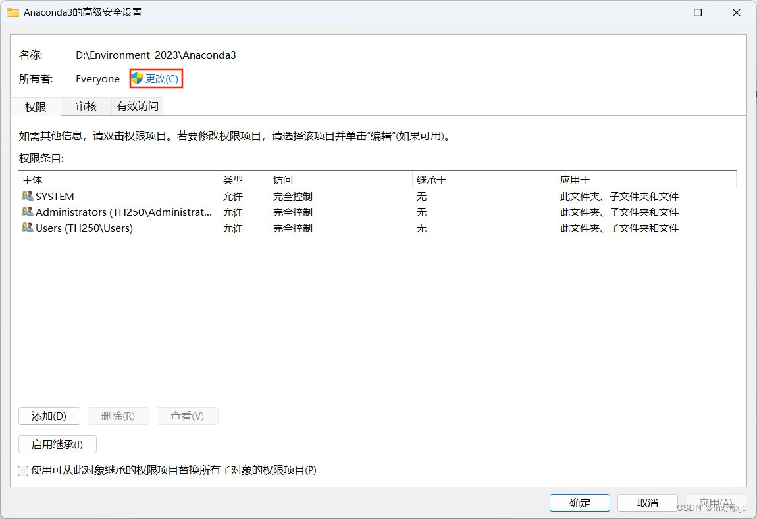
Task: Click 允许 in the SYSTEM row
Action: pyautogui.click(x=233, y=196)
